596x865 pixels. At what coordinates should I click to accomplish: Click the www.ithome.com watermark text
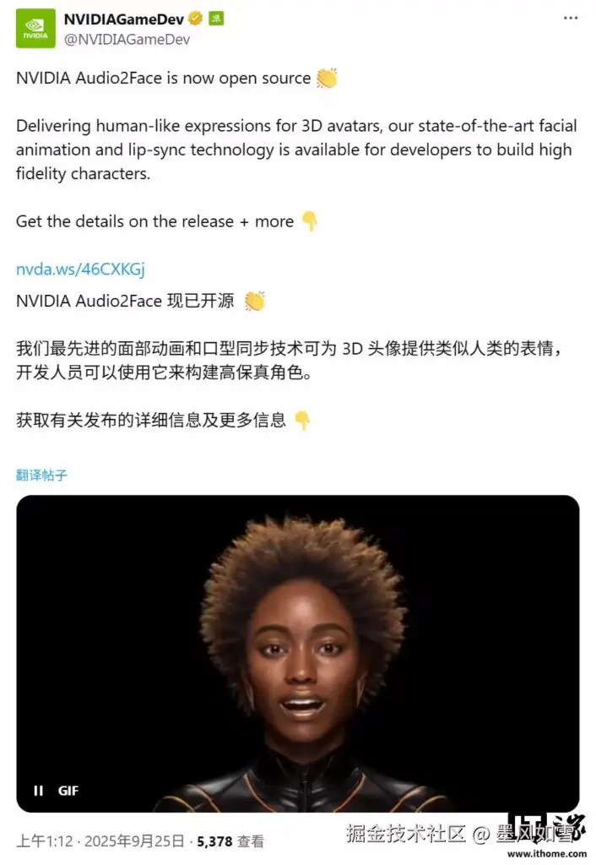click(x=547, y=853)
